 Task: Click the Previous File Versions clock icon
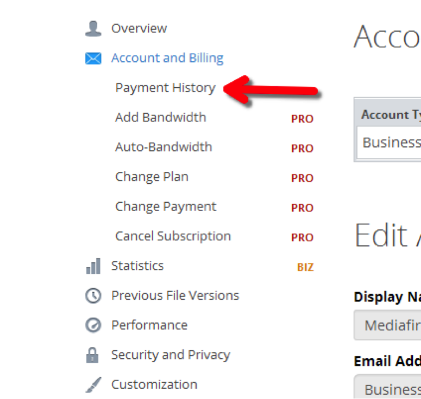[x=93, y=296]
